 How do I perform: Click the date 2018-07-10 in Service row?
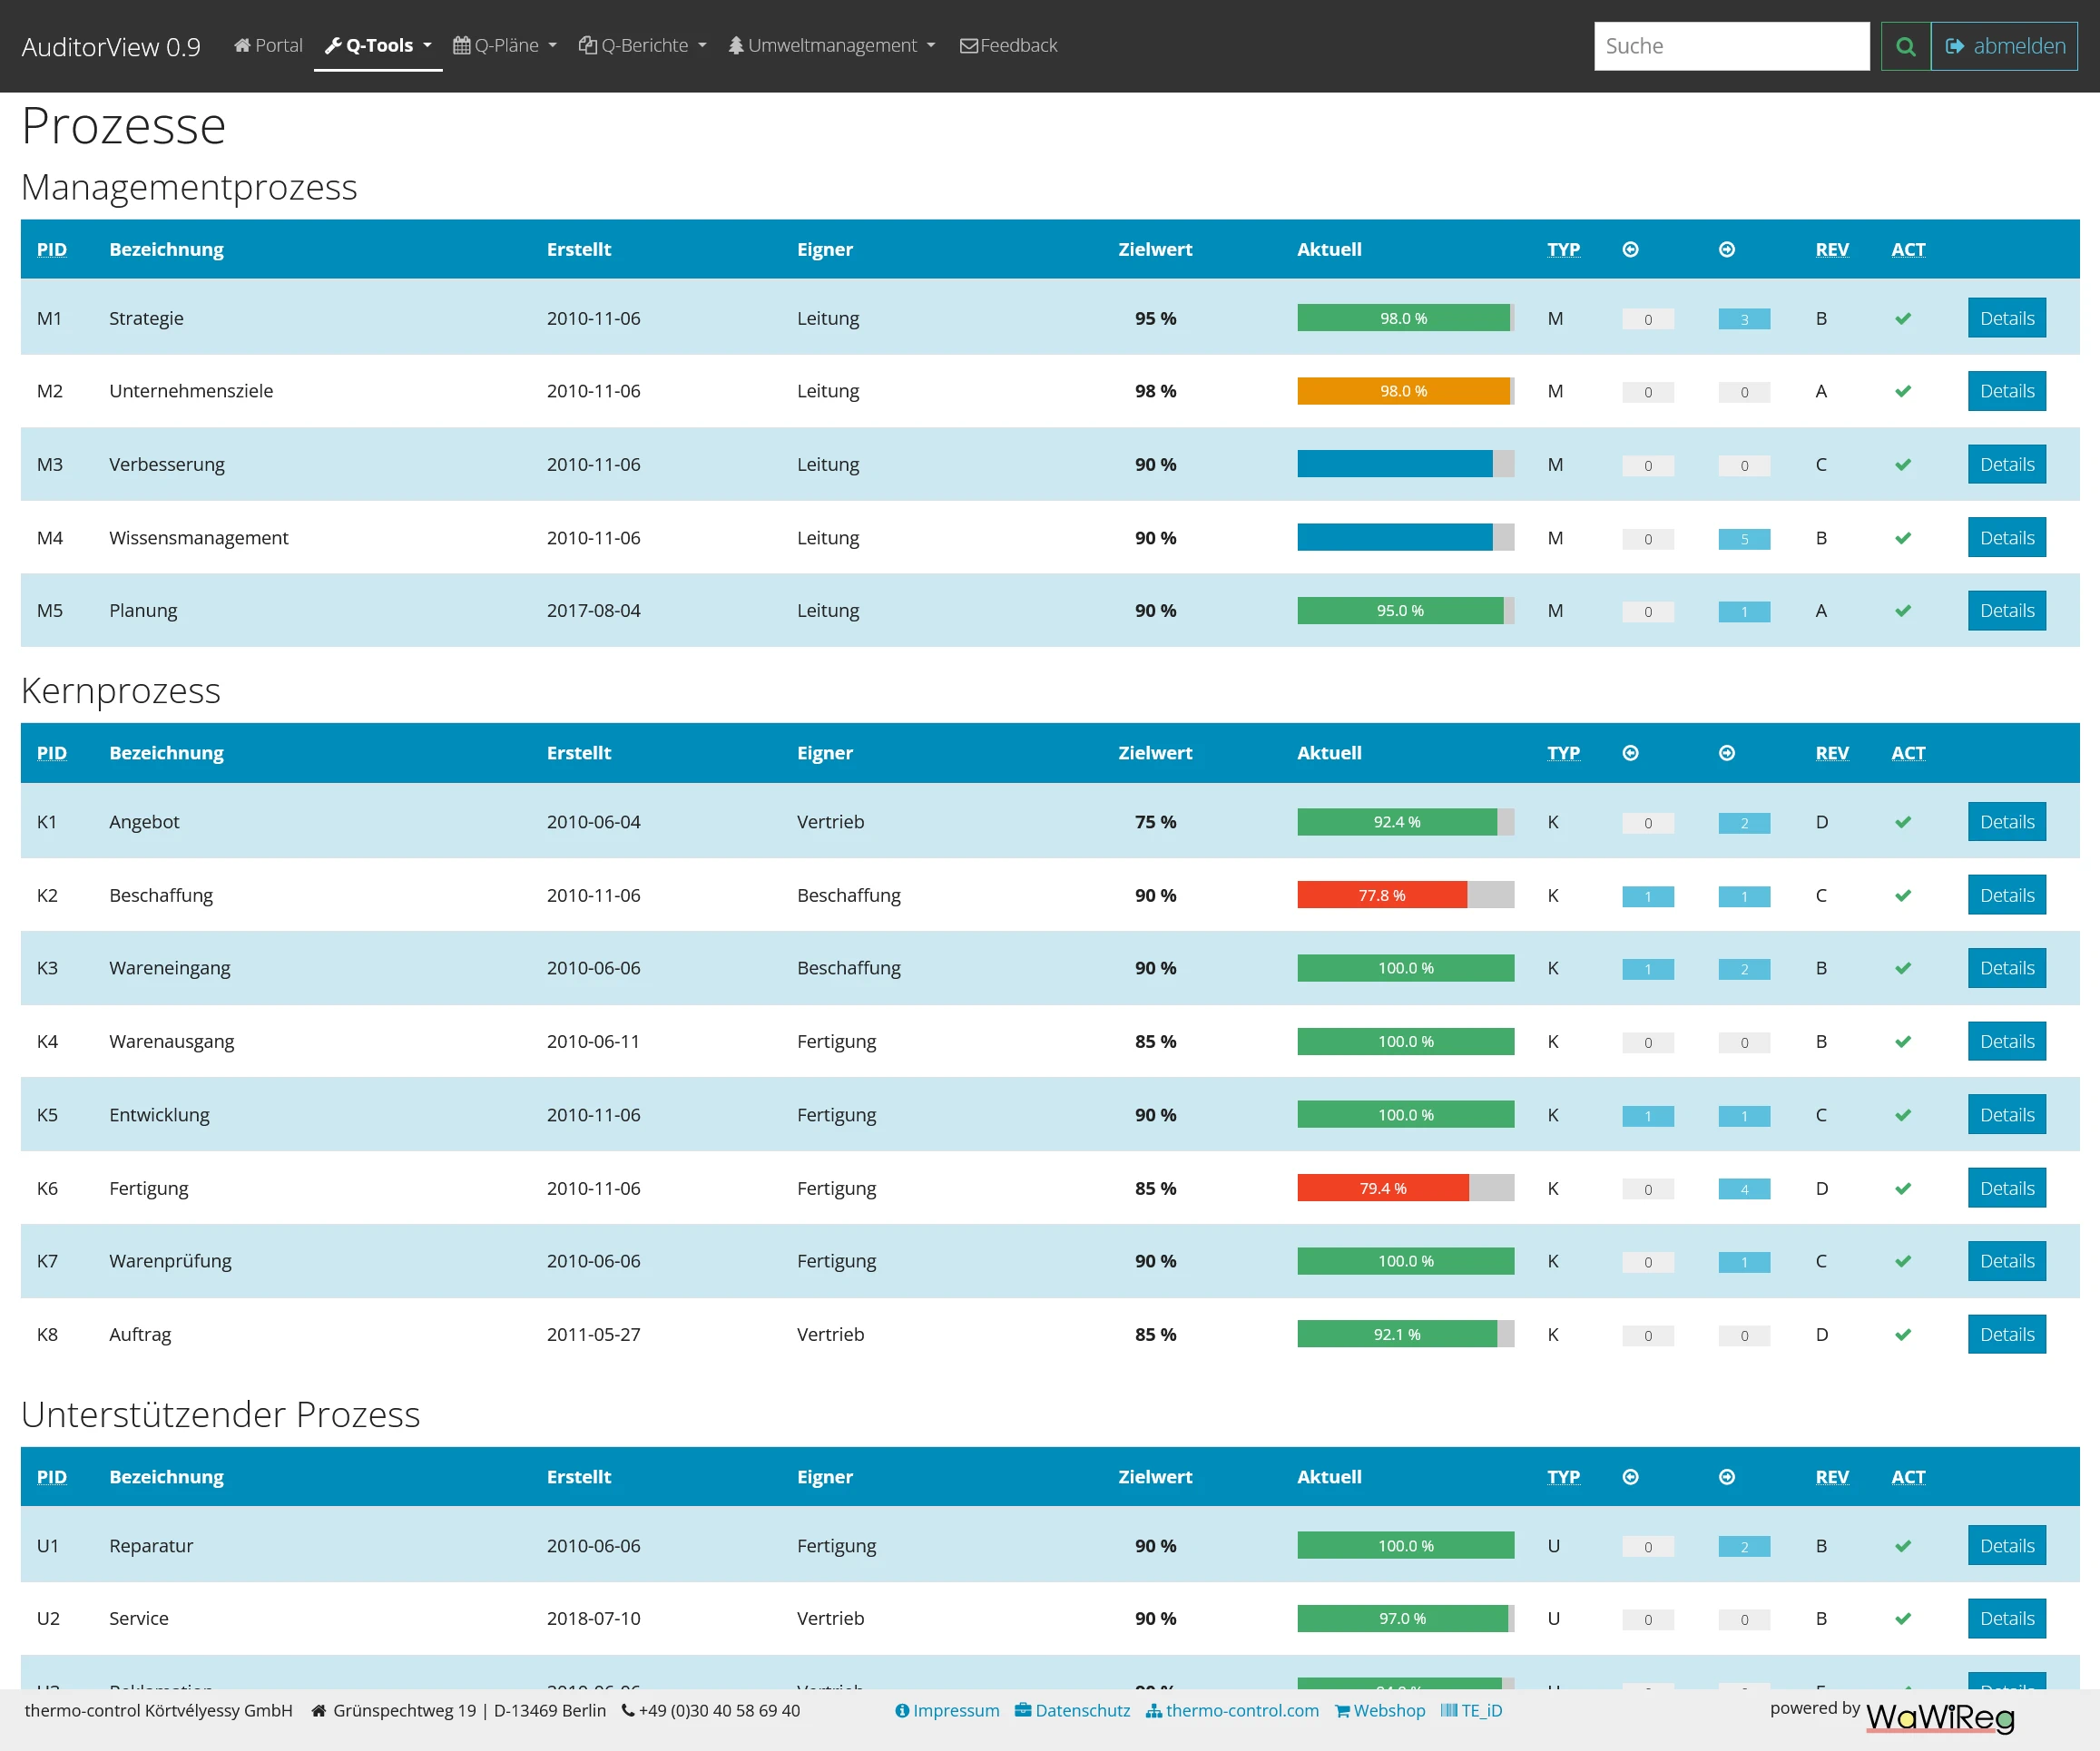pyautogui.click(x=593, y=1618)
